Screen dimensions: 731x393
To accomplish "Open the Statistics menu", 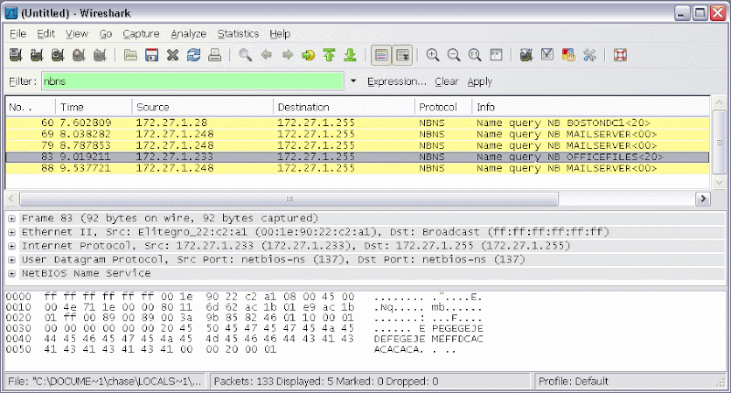I will pyautogui.click(x=238, y=34).
